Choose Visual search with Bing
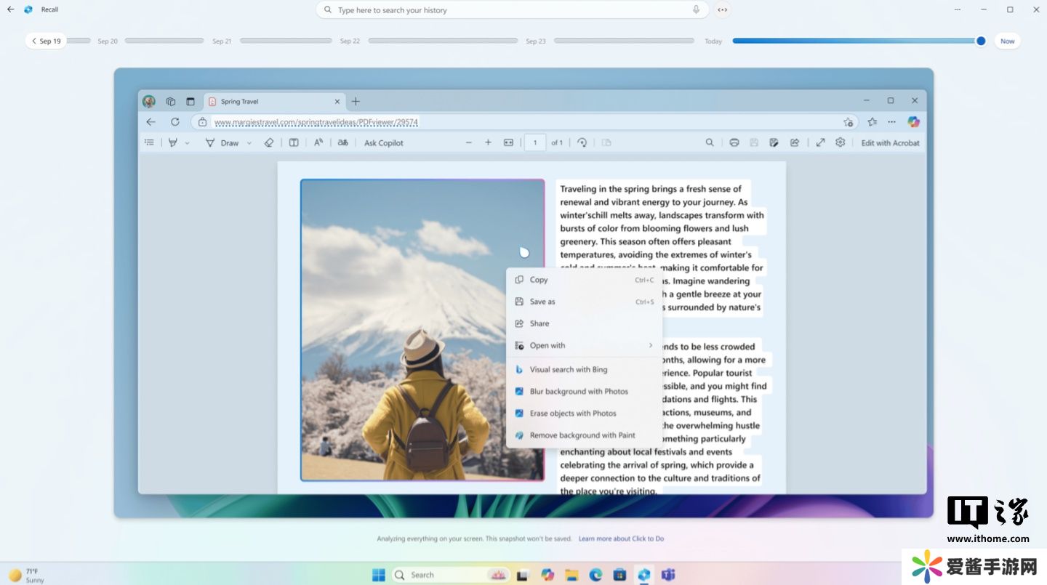The width and height of the screenshot is (1047, 585). (568, 369)
